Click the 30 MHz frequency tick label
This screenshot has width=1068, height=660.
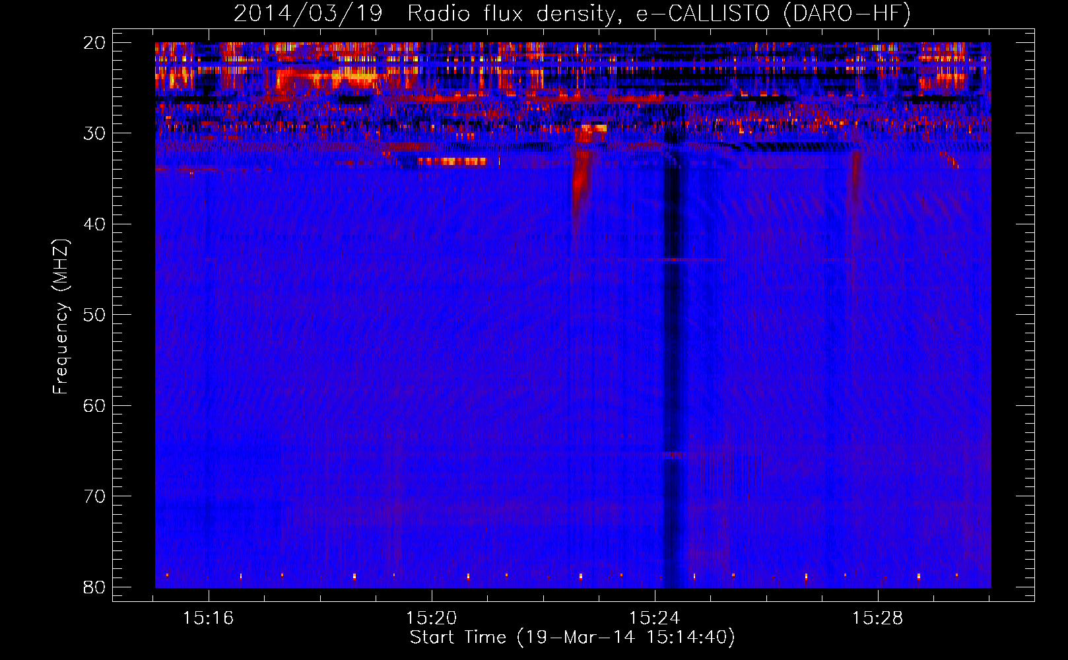point(95,133)
